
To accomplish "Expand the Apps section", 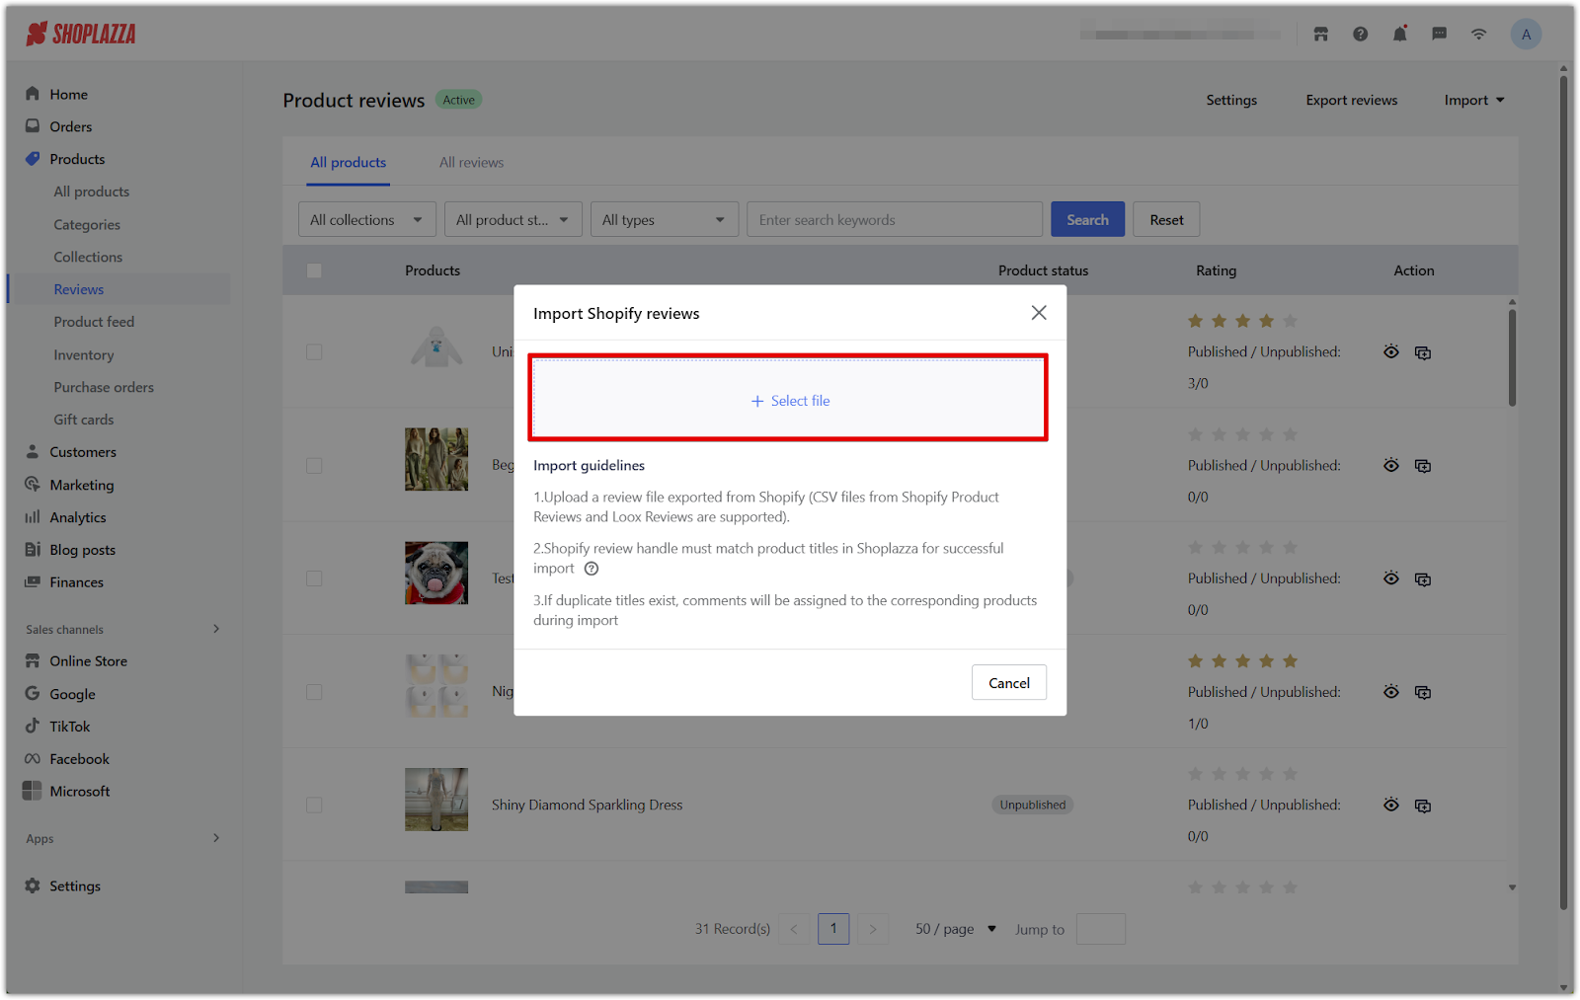I will [216, 838].
